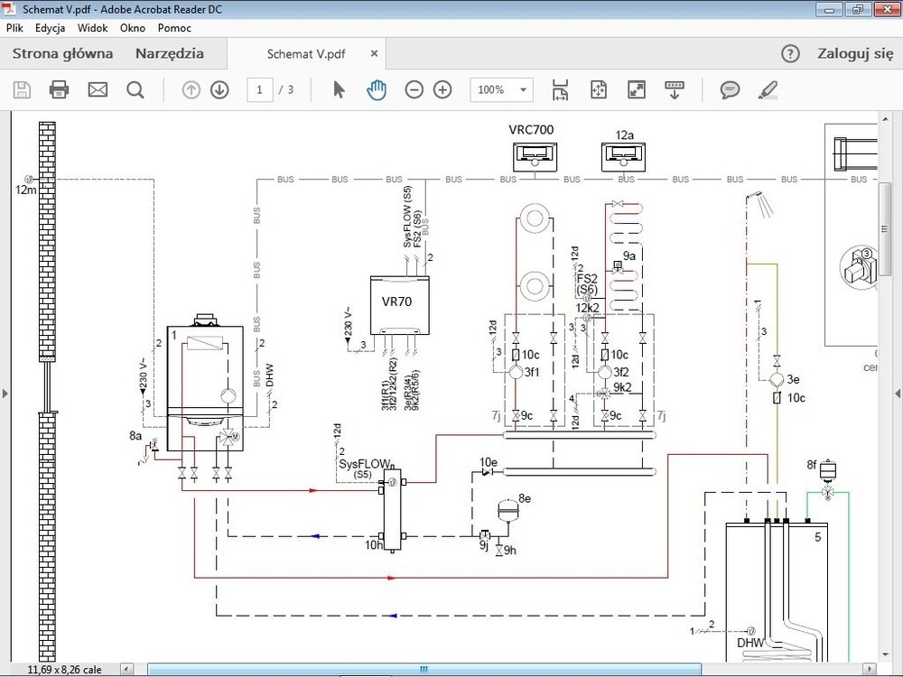The width and height of the screenshot is (903, 677).
Task: Zoom out with minus button
Action: tap(414, 89)
